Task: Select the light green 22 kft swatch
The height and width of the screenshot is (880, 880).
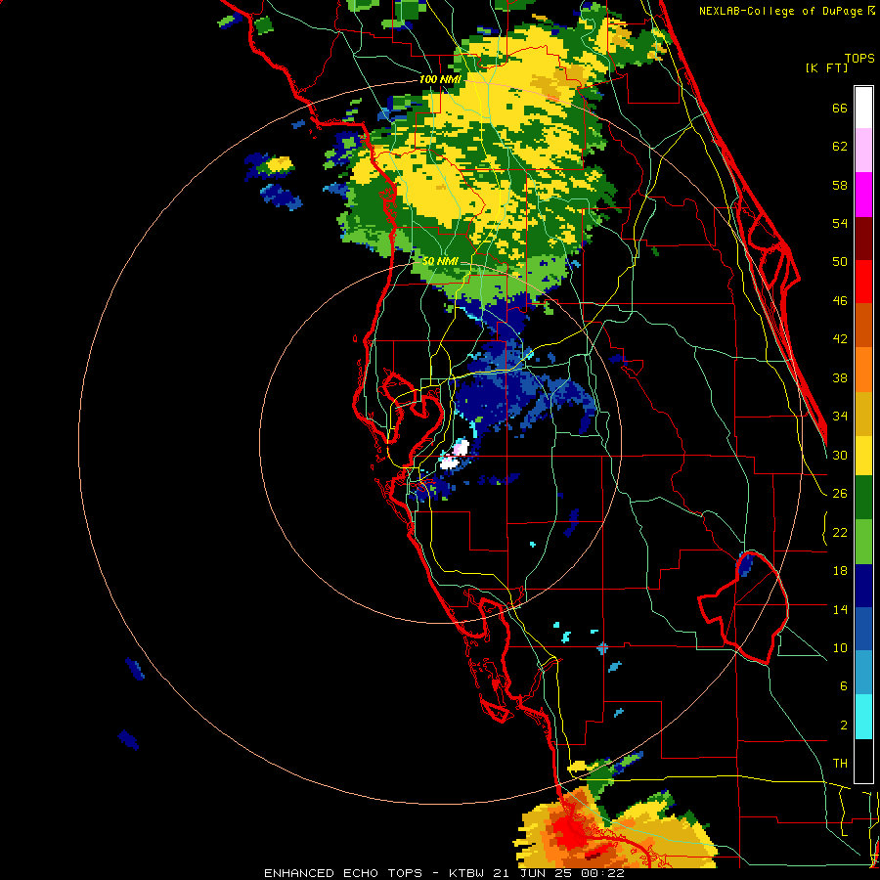Action: 863,542
